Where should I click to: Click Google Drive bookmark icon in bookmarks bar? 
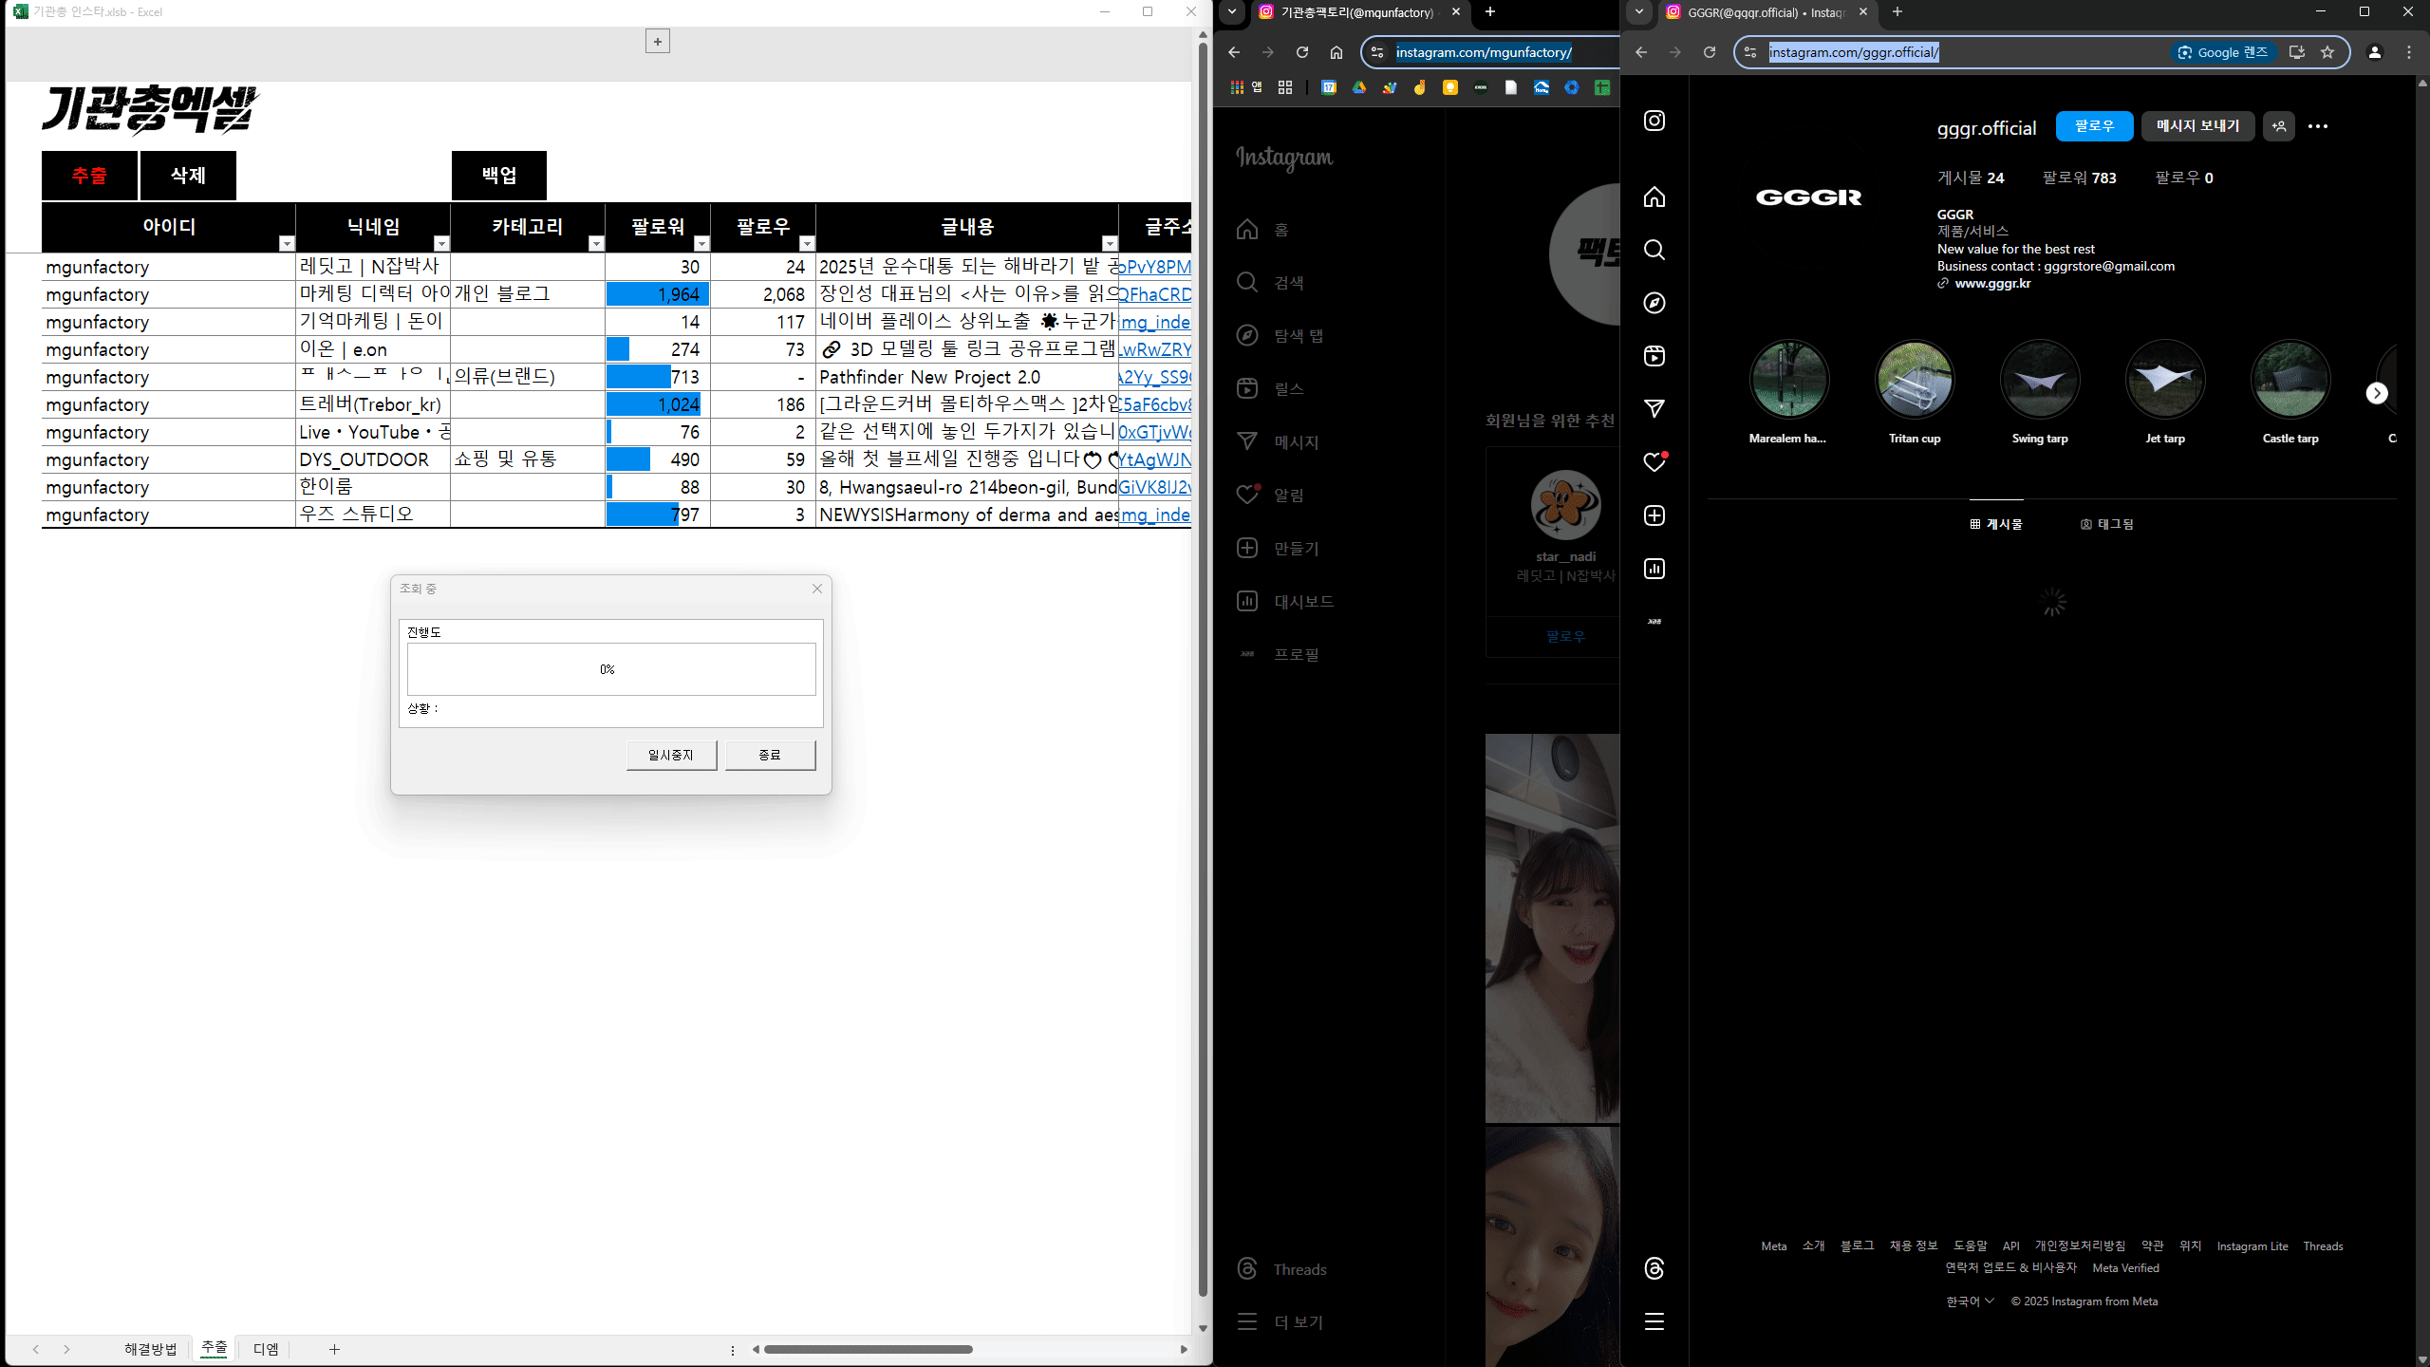[x=1359, y=87]
